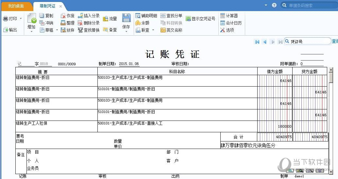The width and height of the screenshot is (338, 179).
Task: Expand the 草稿 dropdown arrow
Action: (x=57, y=30)
